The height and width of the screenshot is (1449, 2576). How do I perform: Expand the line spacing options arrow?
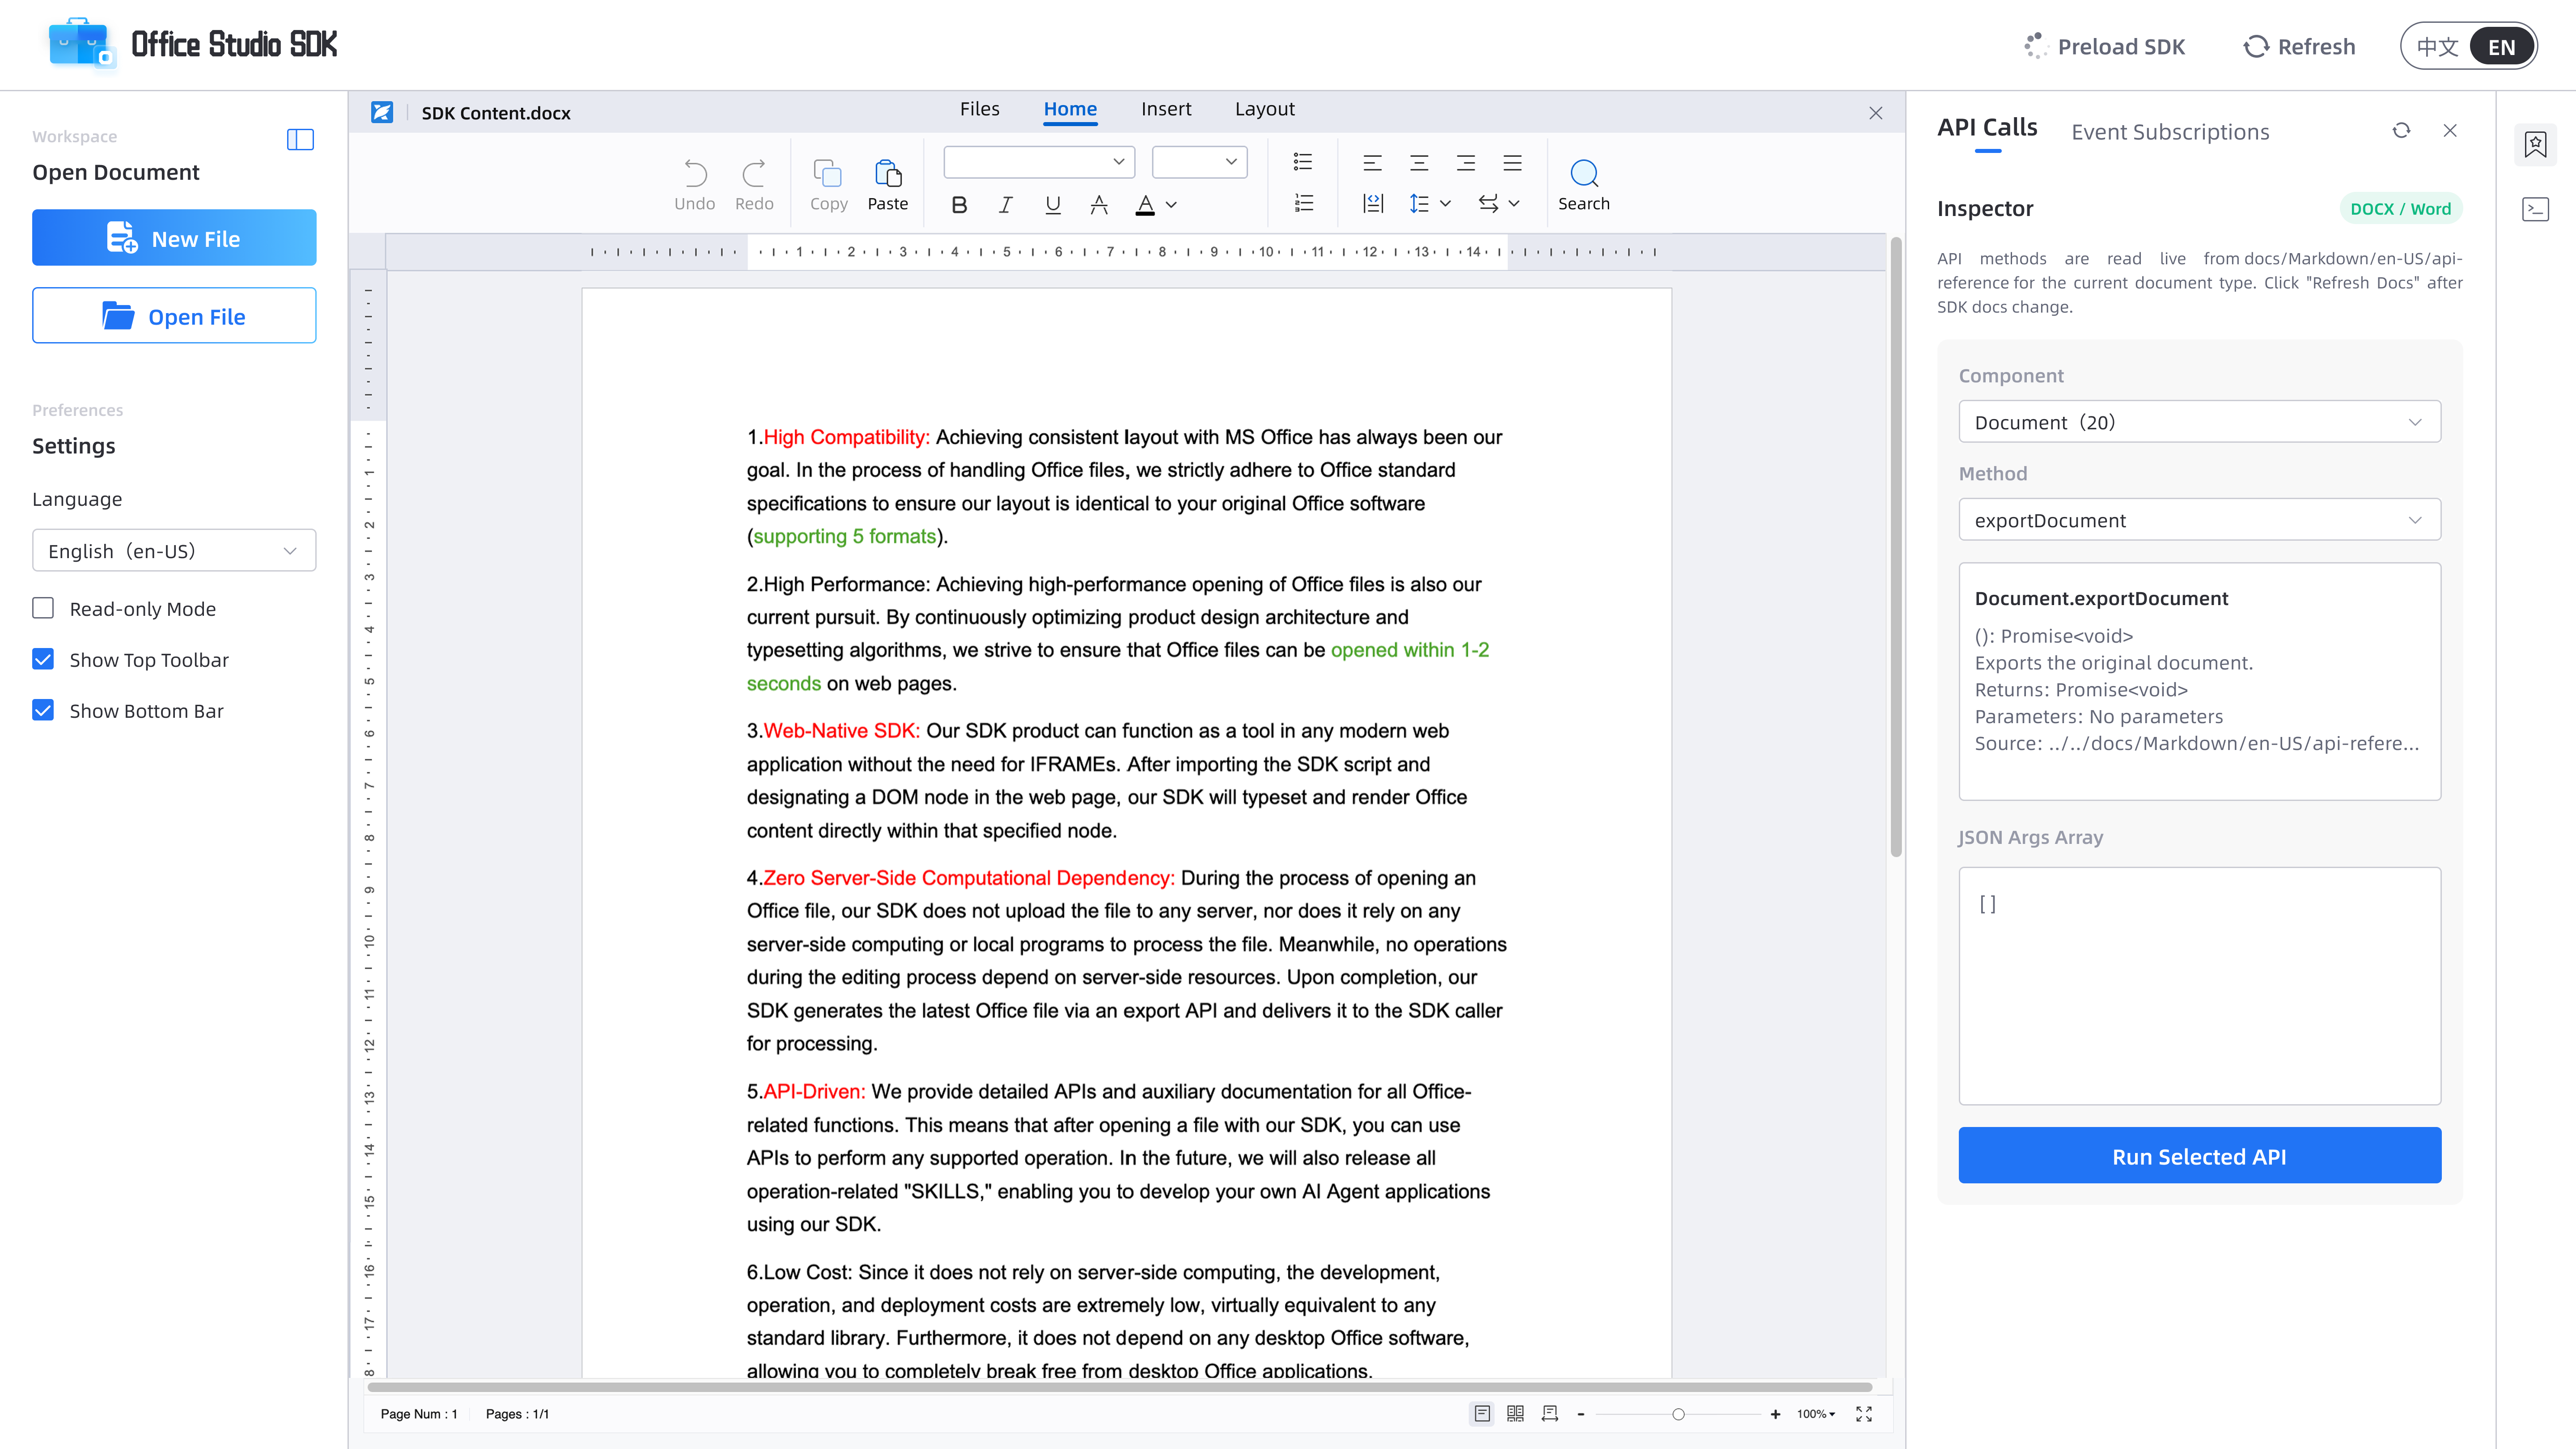point(1446,204)
